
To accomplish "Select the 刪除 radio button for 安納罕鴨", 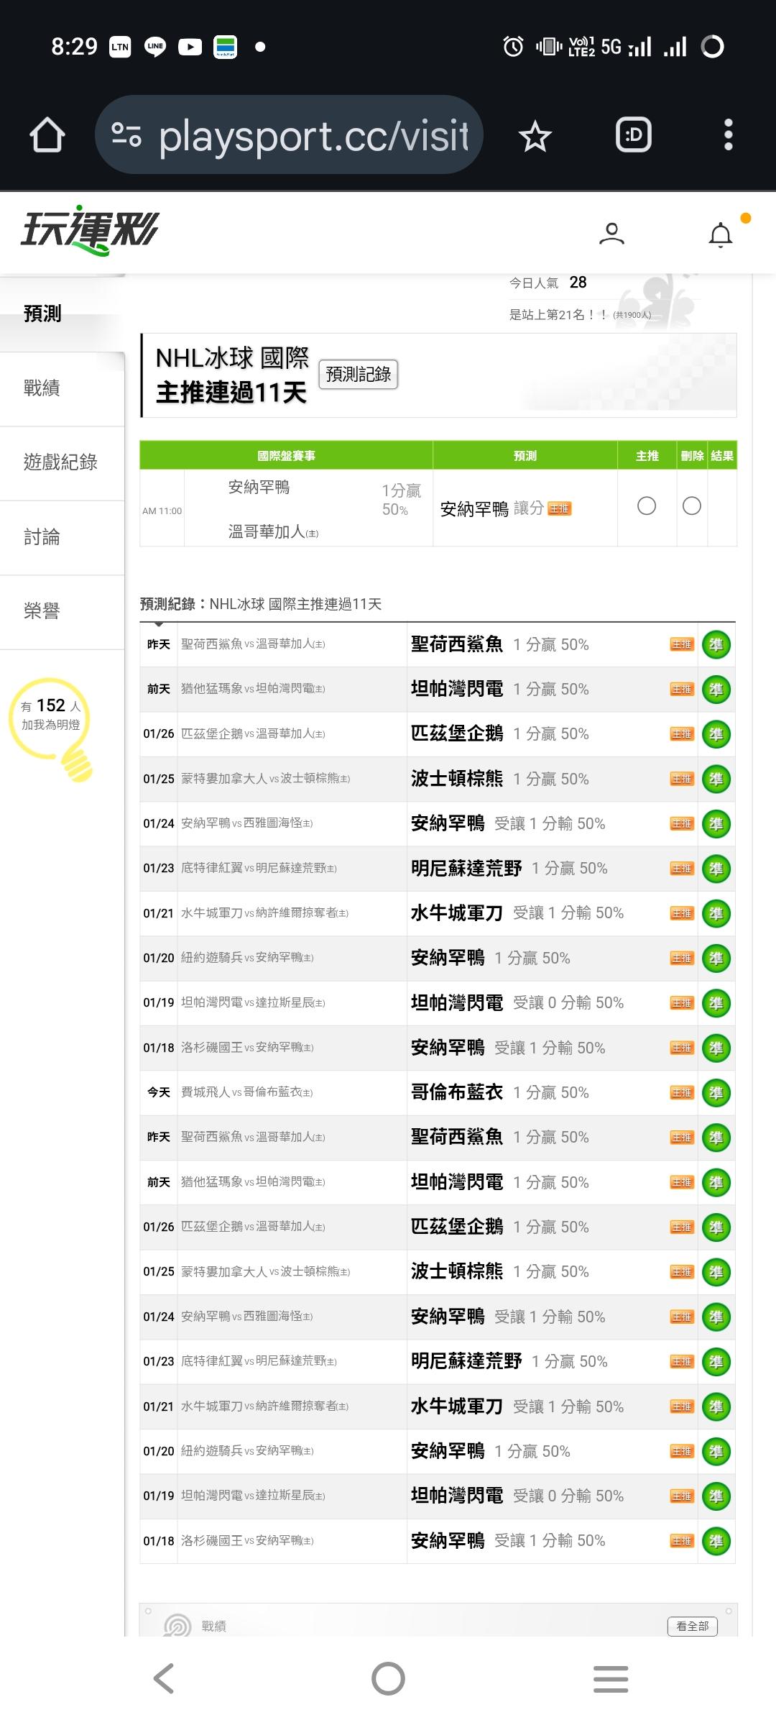I will point(692,506).
